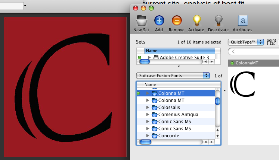Sort sets by the Name column header
279x160 pixels.
tap(179, 51)
